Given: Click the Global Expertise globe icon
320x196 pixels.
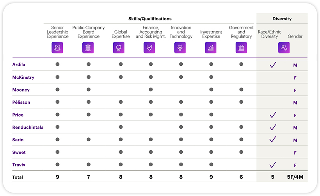Looking at the screenshot, I should tap(119, 48).
